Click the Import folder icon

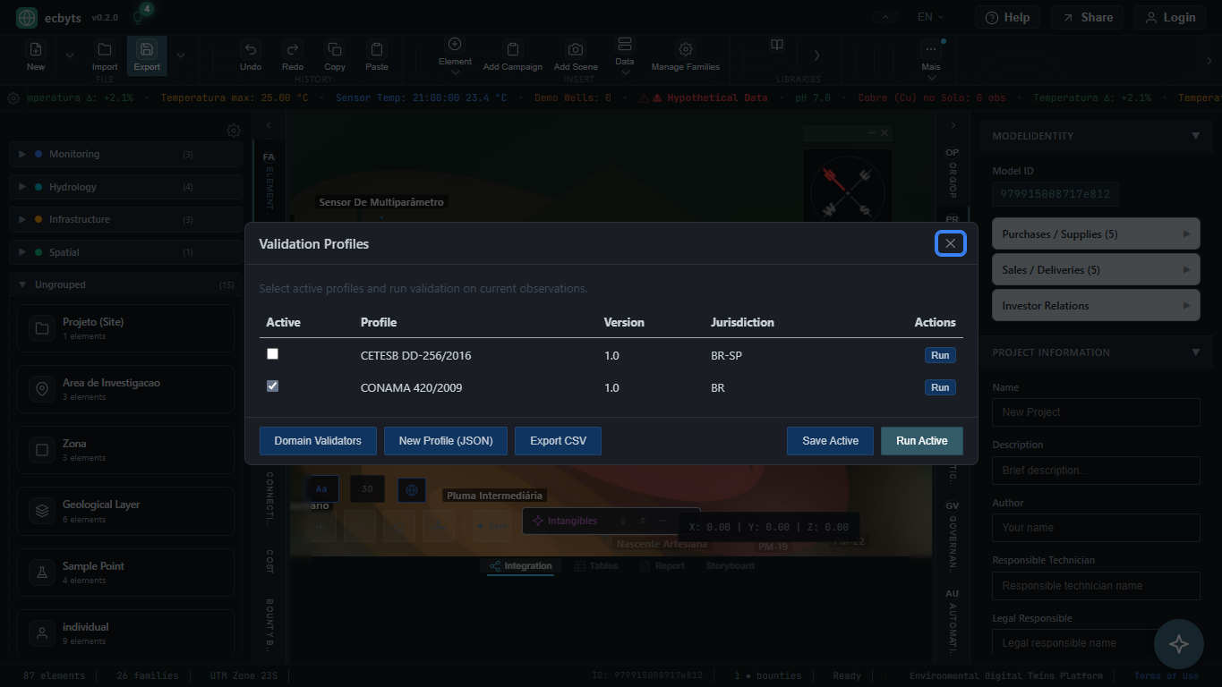coord(105,50)
